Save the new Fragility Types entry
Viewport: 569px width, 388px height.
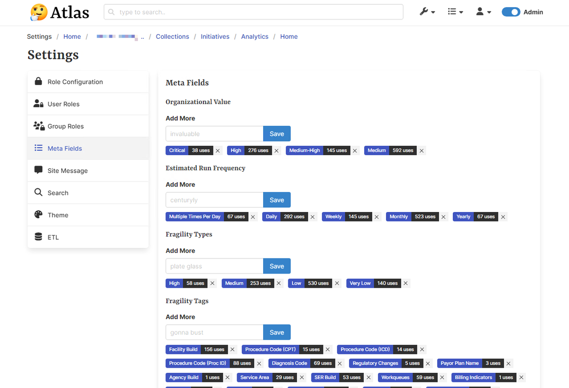point(276,266)
